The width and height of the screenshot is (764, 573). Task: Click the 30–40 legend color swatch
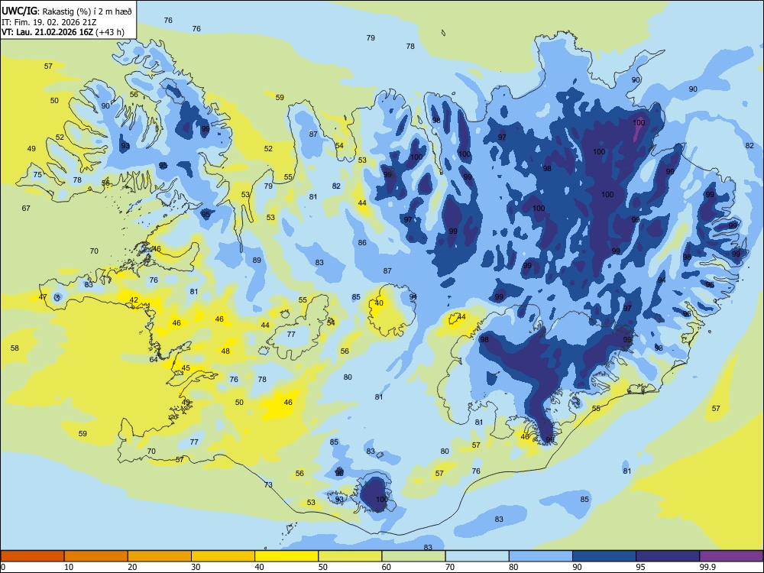coord(223,556)
